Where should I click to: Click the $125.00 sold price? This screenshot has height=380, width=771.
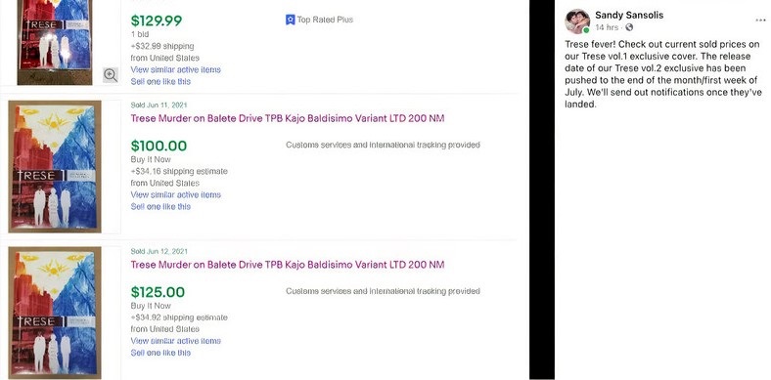coord(158,292)
